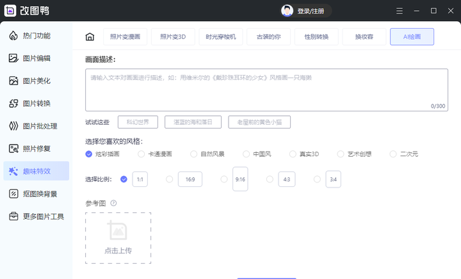Open 图片编辑 in the sidebar
Image resolution: width=461 pixels, height=279 pixels.
click(x=36, y=58)
